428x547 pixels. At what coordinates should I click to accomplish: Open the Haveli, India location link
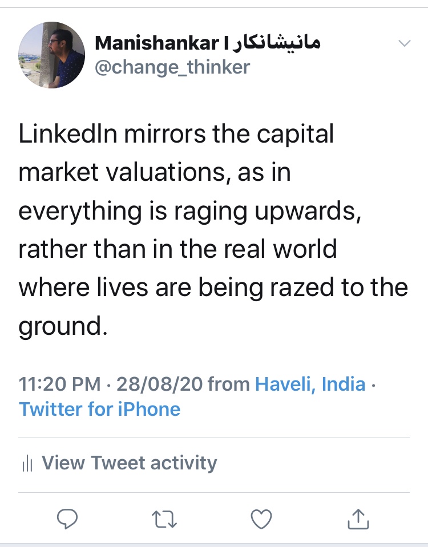pos(310,384)
